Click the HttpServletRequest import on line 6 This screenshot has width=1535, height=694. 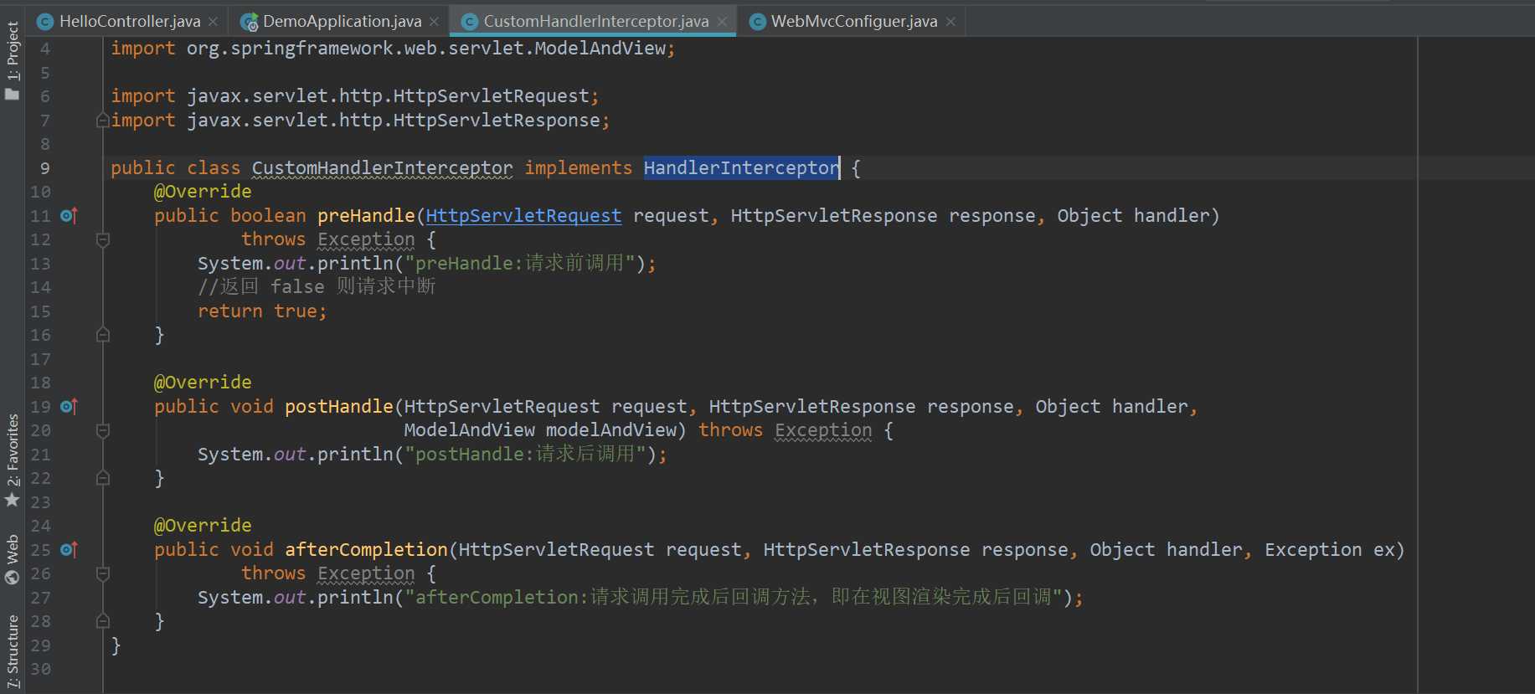(355, 96)
